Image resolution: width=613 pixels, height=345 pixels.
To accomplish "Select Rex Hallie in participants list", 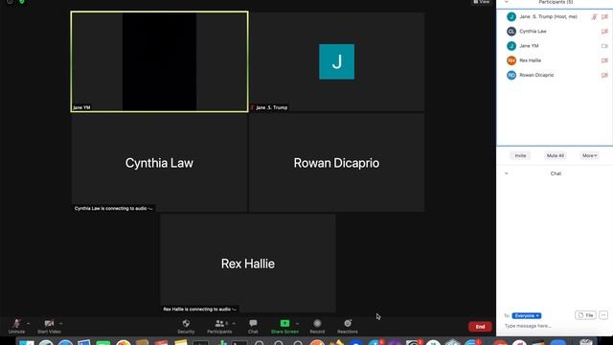I will 555,60.
